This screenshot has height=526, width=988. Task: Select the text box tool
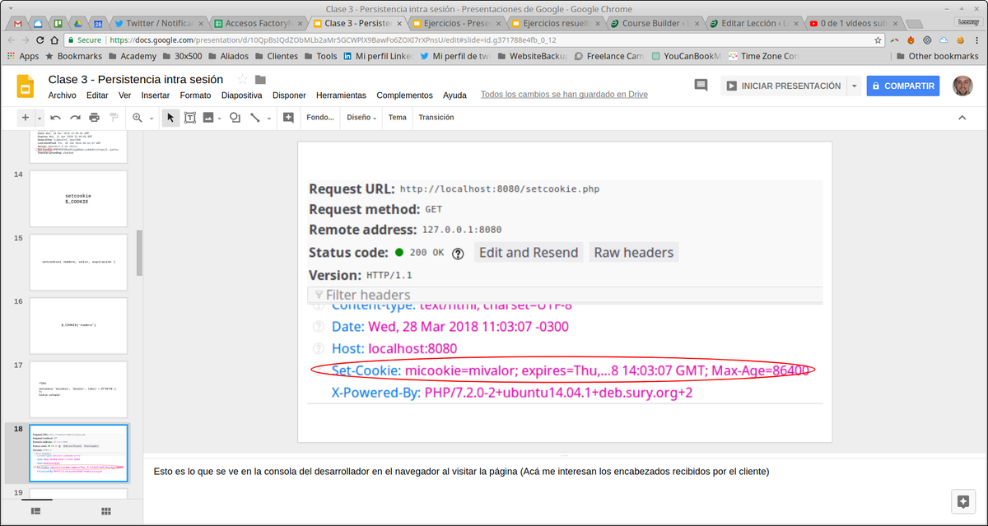189,118
